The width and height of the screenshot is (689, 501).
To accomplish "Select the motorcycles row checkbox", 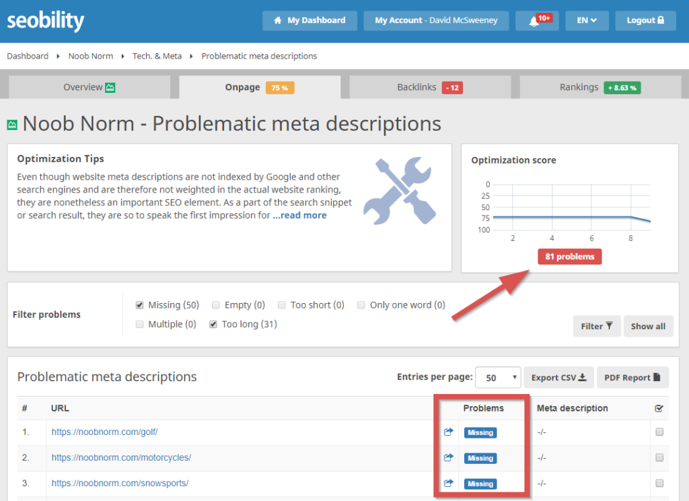I will [x=659, y=457].
